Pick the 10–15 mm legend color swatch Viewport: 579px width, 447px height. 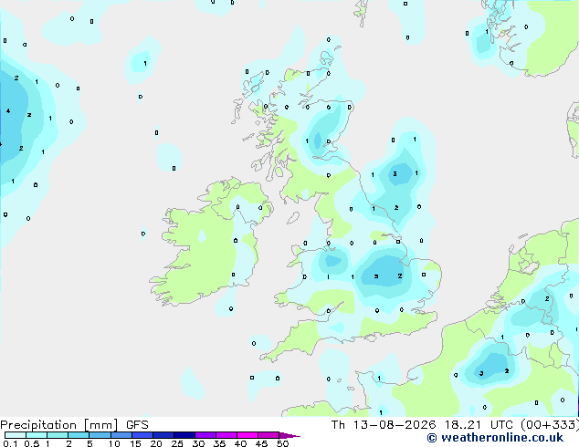[x=121, y=435]
